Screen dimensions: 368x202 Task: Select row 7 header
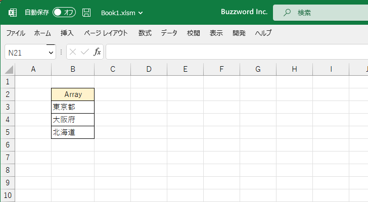pos(8,158)
